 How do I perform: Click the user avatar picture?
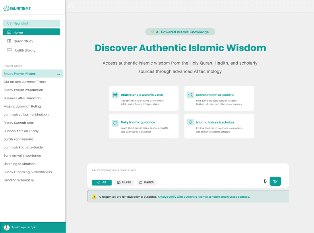tap(7, 227)
